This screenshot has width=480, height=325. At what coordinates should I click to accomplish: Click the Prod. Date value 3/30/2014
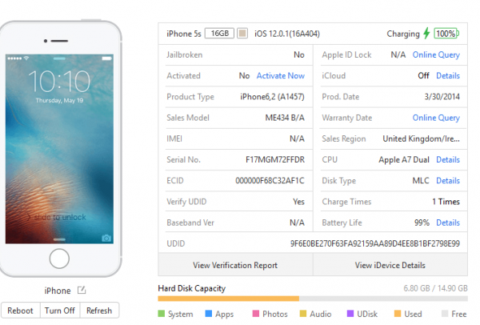[442, 97]
